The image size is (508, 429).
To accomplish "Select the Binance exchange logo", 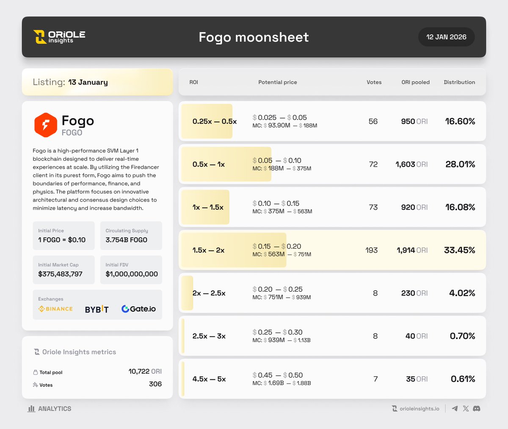I will pos(55,309).
